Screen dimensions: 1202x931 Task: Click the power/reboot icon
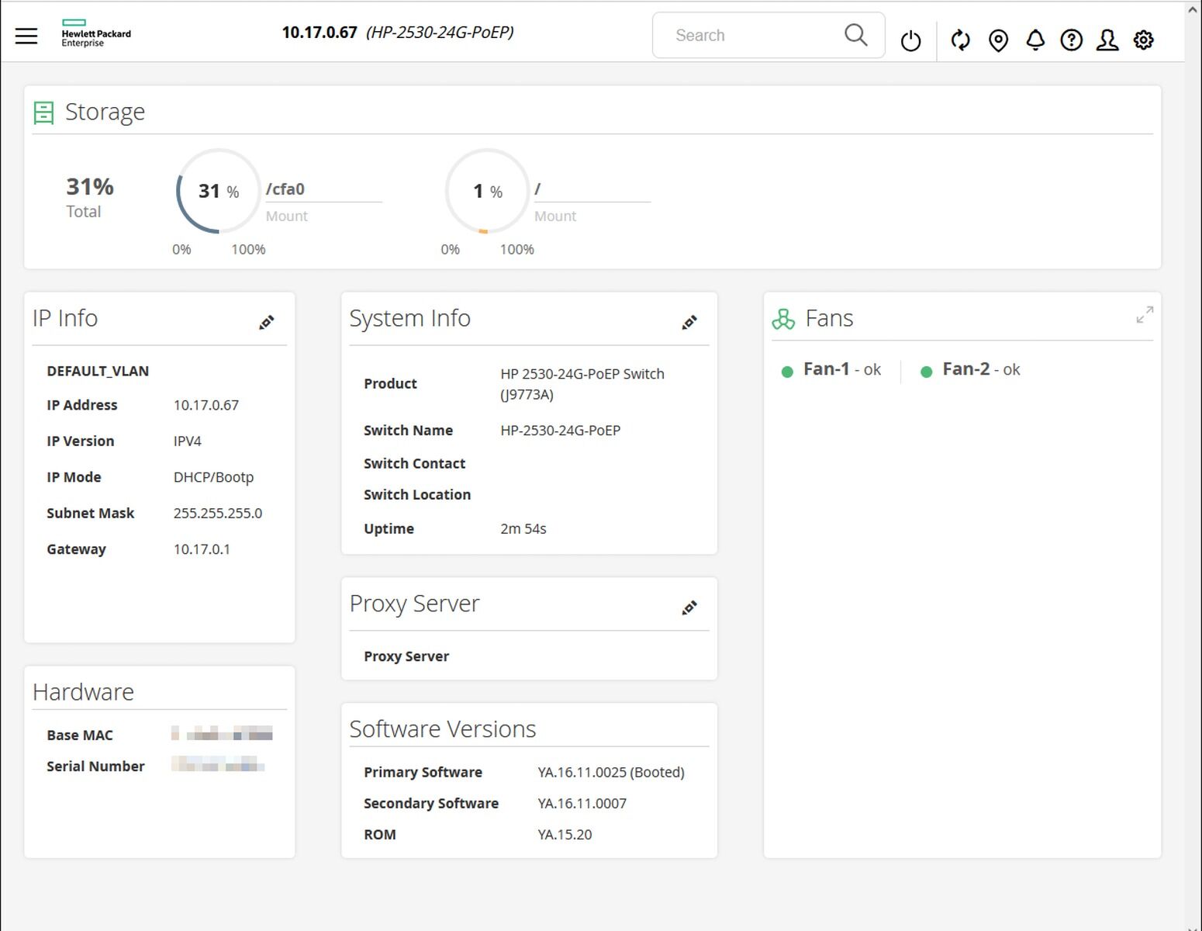[910, 40]
